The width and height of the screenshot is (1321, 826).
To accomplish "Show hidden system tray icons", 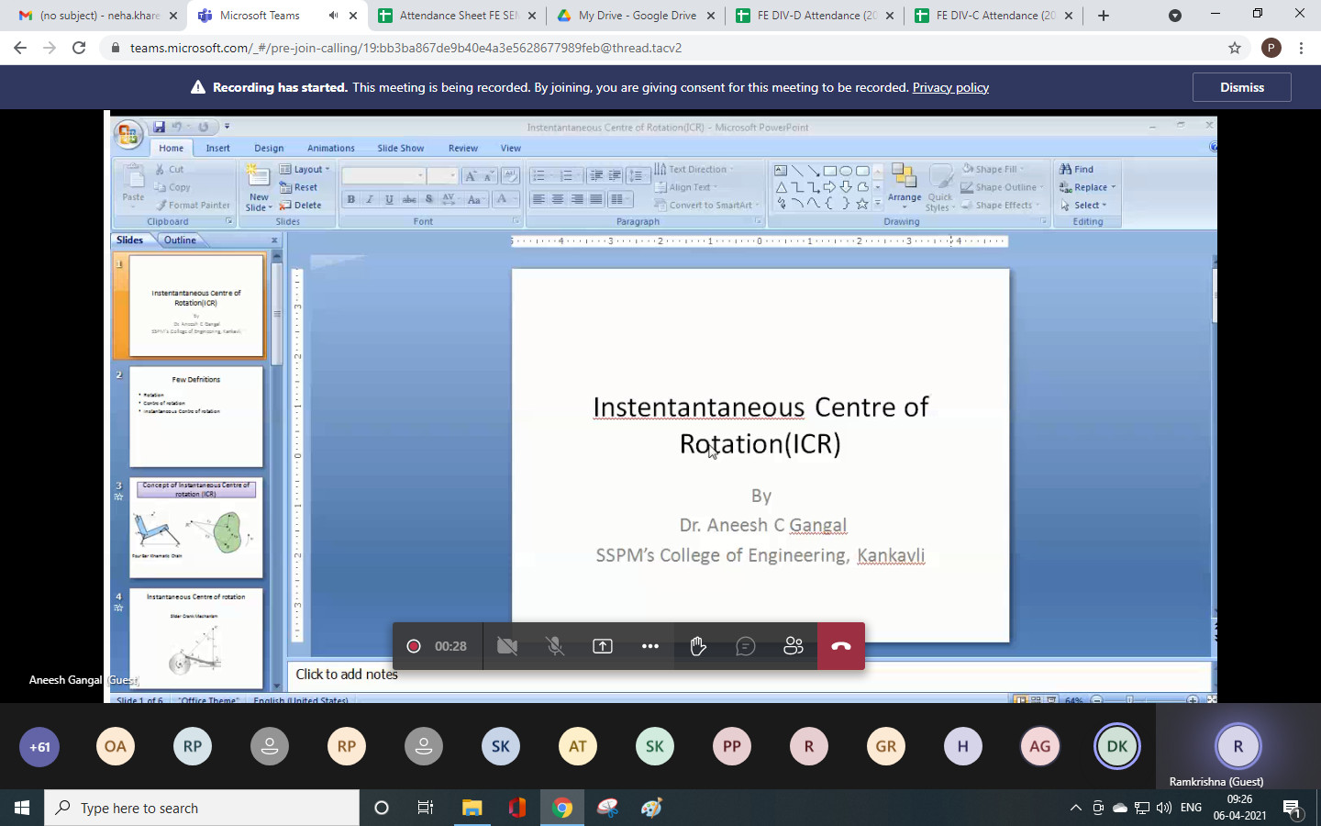I will point(1075,808).
